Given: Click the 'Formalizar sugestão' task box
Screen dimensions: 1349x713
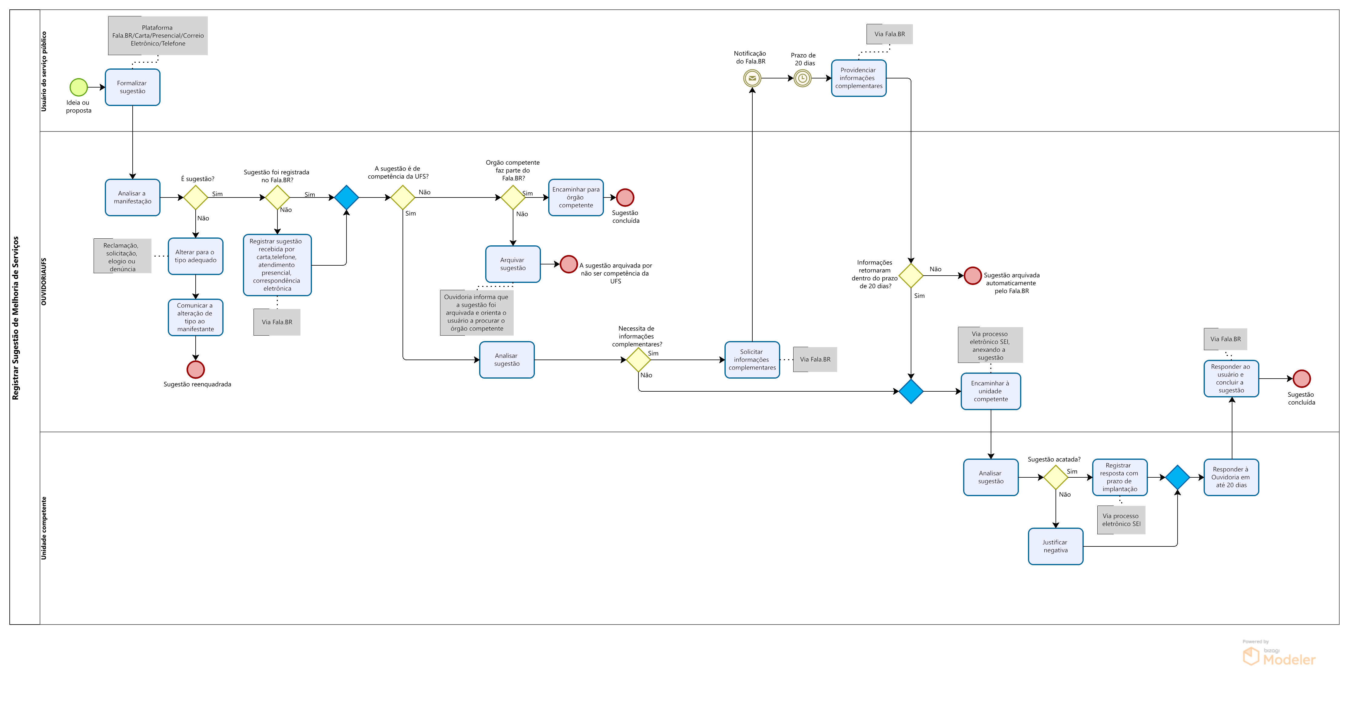Looking at the screenshot, I should pos(132,88).
